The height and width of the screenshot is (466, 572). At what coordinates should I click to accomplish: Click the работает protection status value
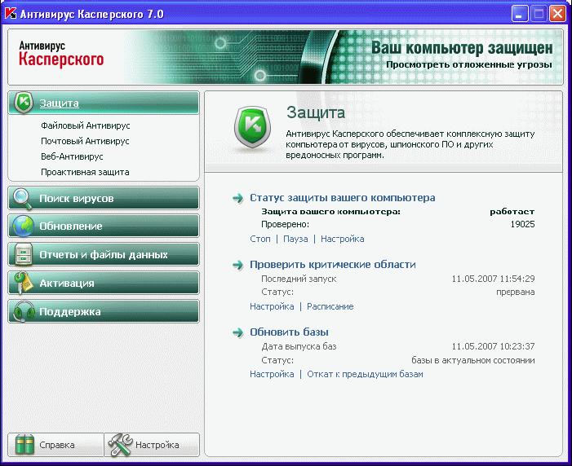point(512,212)
